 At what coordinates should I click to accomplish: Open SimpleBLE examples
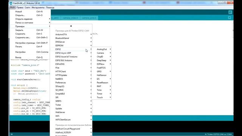click(71, 94)
